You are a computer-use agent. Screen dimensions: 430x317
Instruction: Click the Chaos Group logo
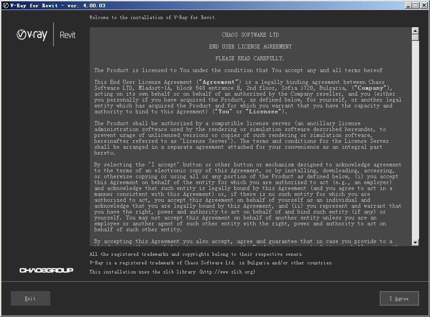click(x=46, y=270)
